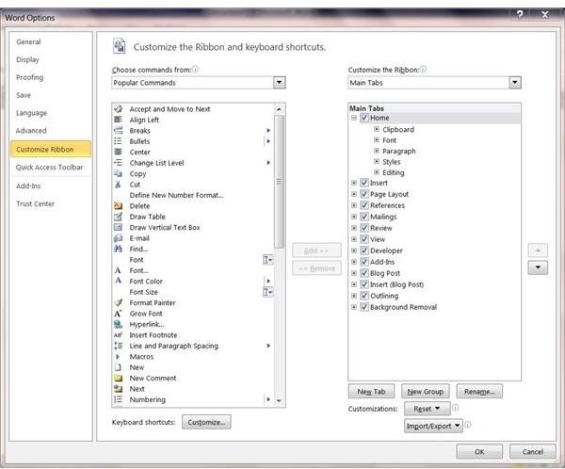Screen dimensions: 565x469
Task: Uncheck the Home tab checkbox
Action: click(x=364, y=118)
